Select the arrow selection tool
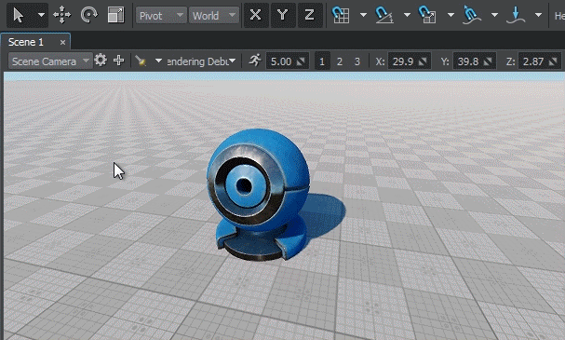The width and height of the screenshot is (565, 340). click(19, 15)
